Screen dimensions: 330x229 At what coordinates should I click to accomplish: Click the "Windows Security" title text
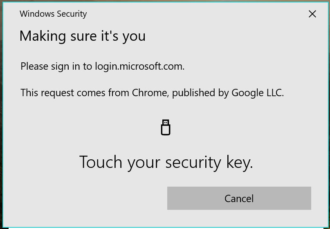click(53, 14)
